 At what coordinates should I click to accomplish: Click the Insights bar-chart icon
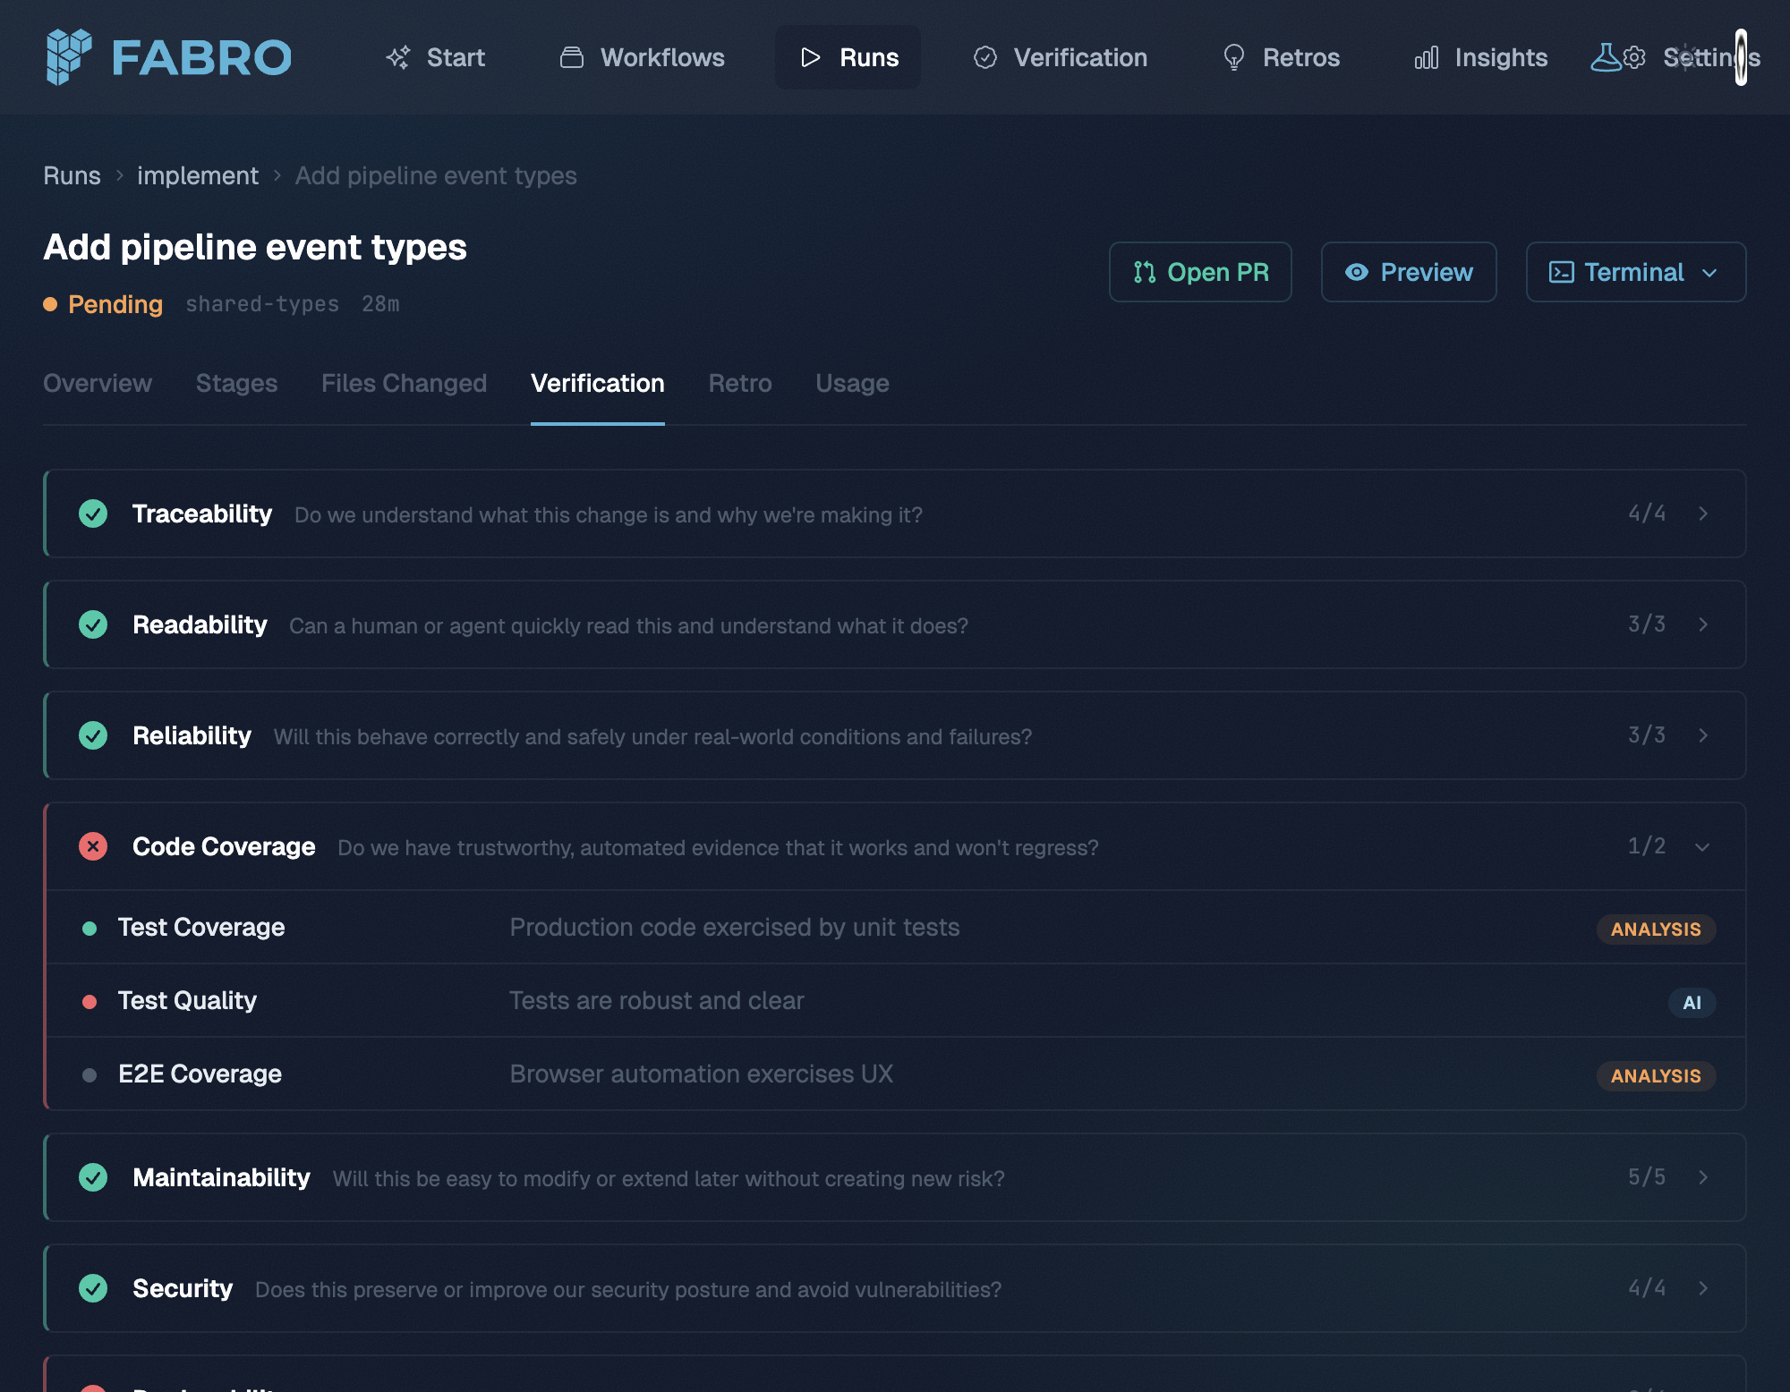1427,56
